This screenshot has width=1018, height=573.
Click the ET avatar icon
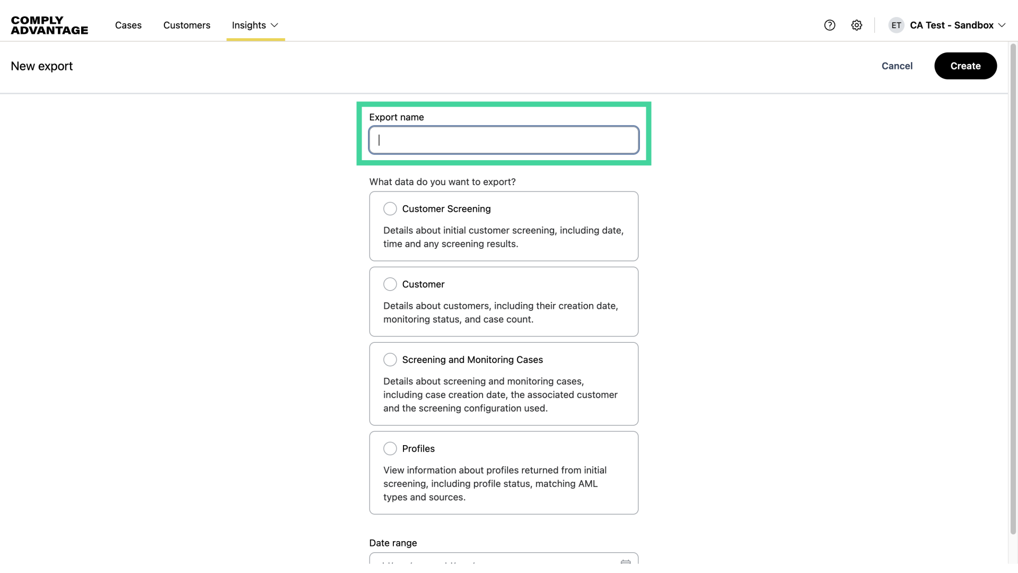tap(896, 25)
